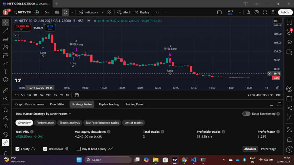Open the layout templates grid icon
Image resolution: width=294 pixels, height=165 pixels.
(109, 12)
